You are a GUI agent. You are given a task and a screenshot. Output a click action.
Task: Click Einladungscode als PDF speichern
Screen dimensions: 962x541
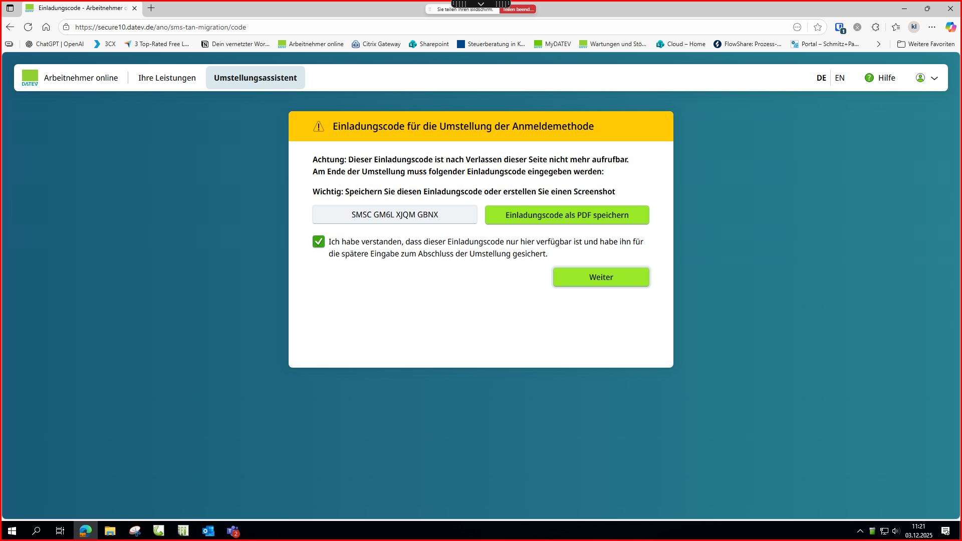[x=567, y=215]
